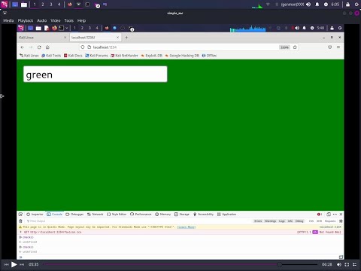Toggle VLC fullscreen mode
Viewport: 361px width, 271px height.
click(x=347, y=264)
